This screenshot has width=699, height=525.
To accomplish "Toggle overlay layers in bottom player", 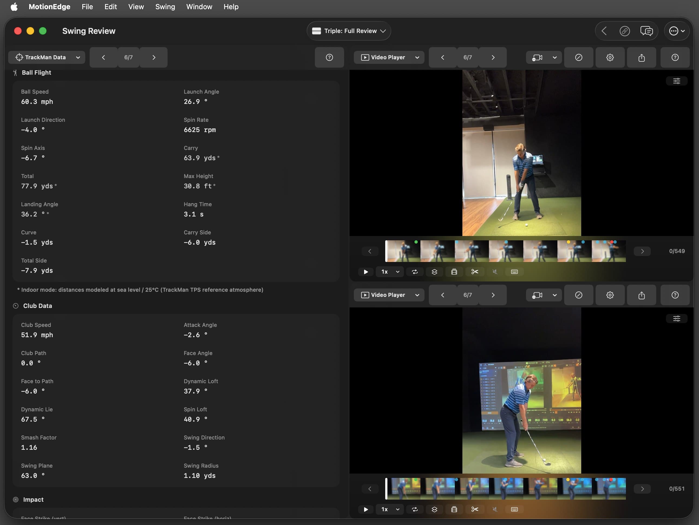I will tap(434, 509).
